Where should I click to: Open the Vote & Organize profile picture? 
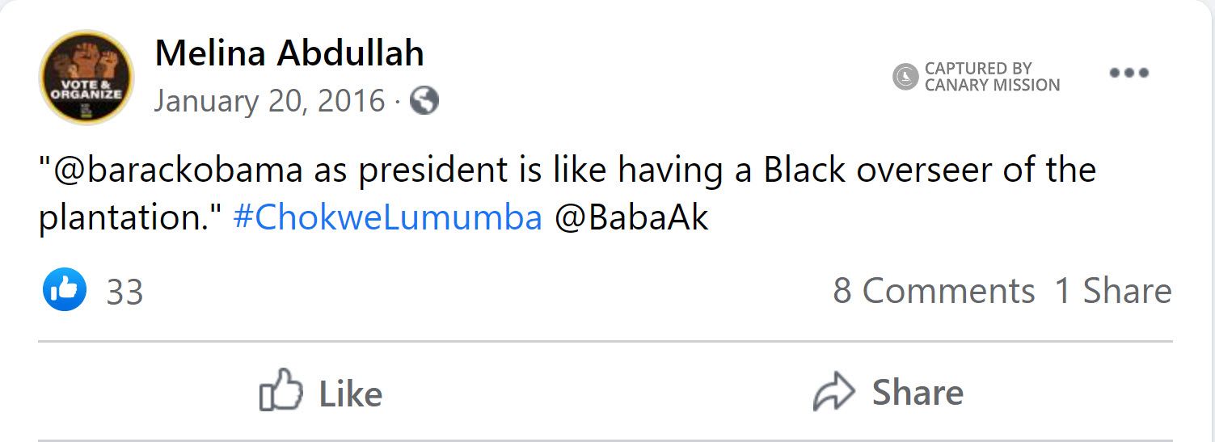pos(86,78)
